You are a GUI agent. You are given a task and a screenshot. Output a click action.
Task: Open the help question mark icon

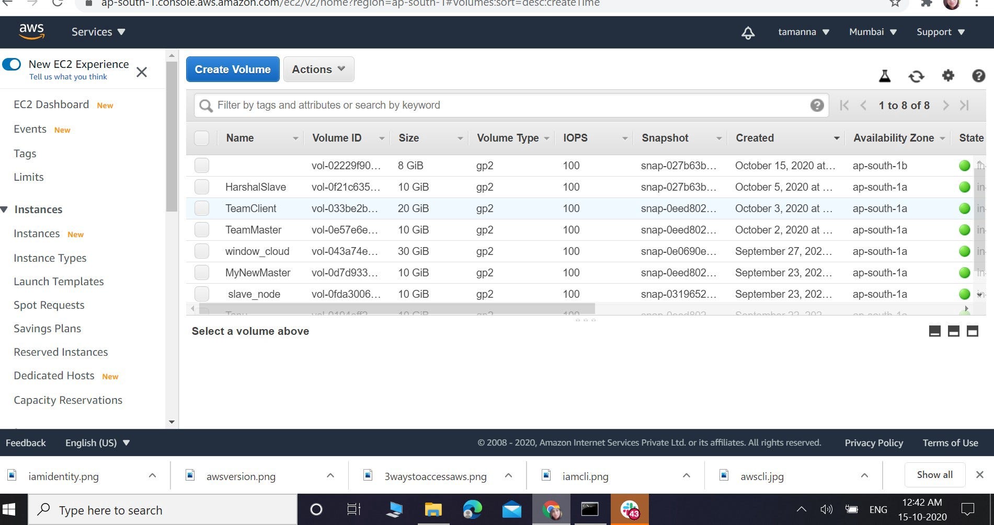pyautogui.click(x=979, y=76)
